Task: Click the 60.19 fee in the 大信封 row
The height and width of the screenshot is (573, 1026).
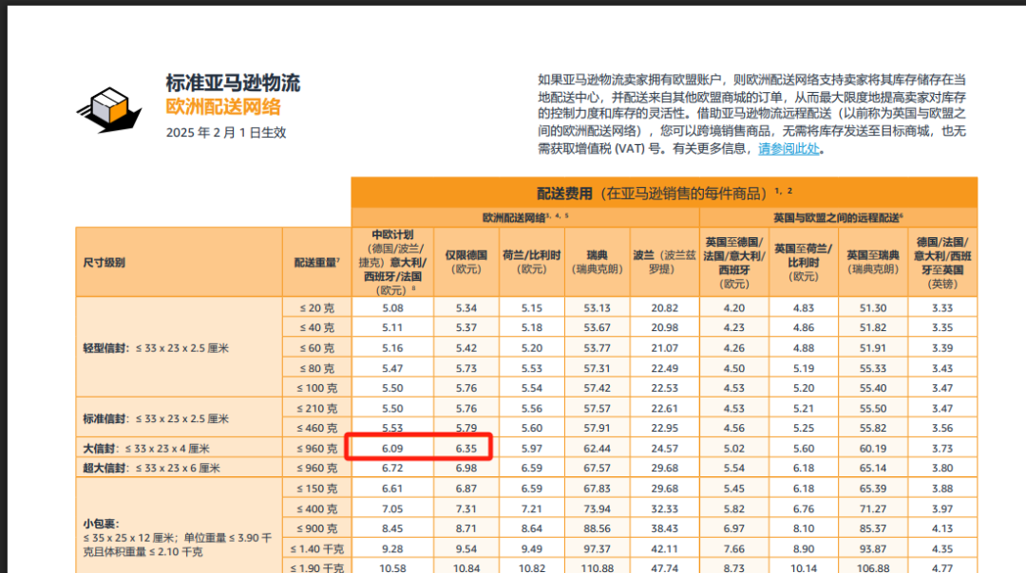Action: pyautogui.click(x=873, y=448)
